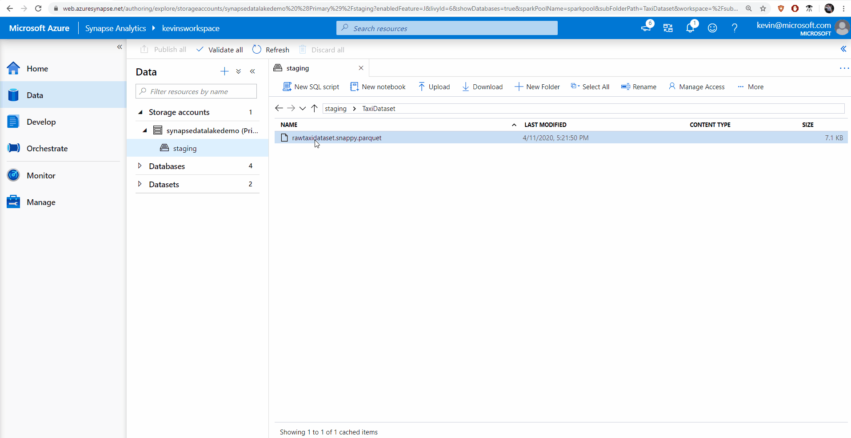Sort by CONTENT TYPE column
This screenshot has width=851, height=438.
[x=710, y=125]
